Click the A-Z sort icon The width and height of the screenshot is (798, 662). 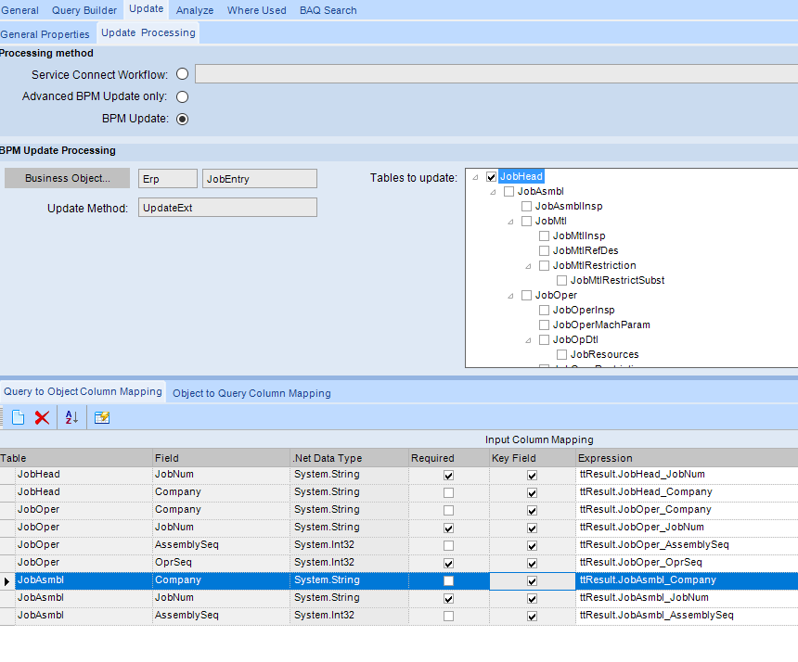click(x=71, y=418)
